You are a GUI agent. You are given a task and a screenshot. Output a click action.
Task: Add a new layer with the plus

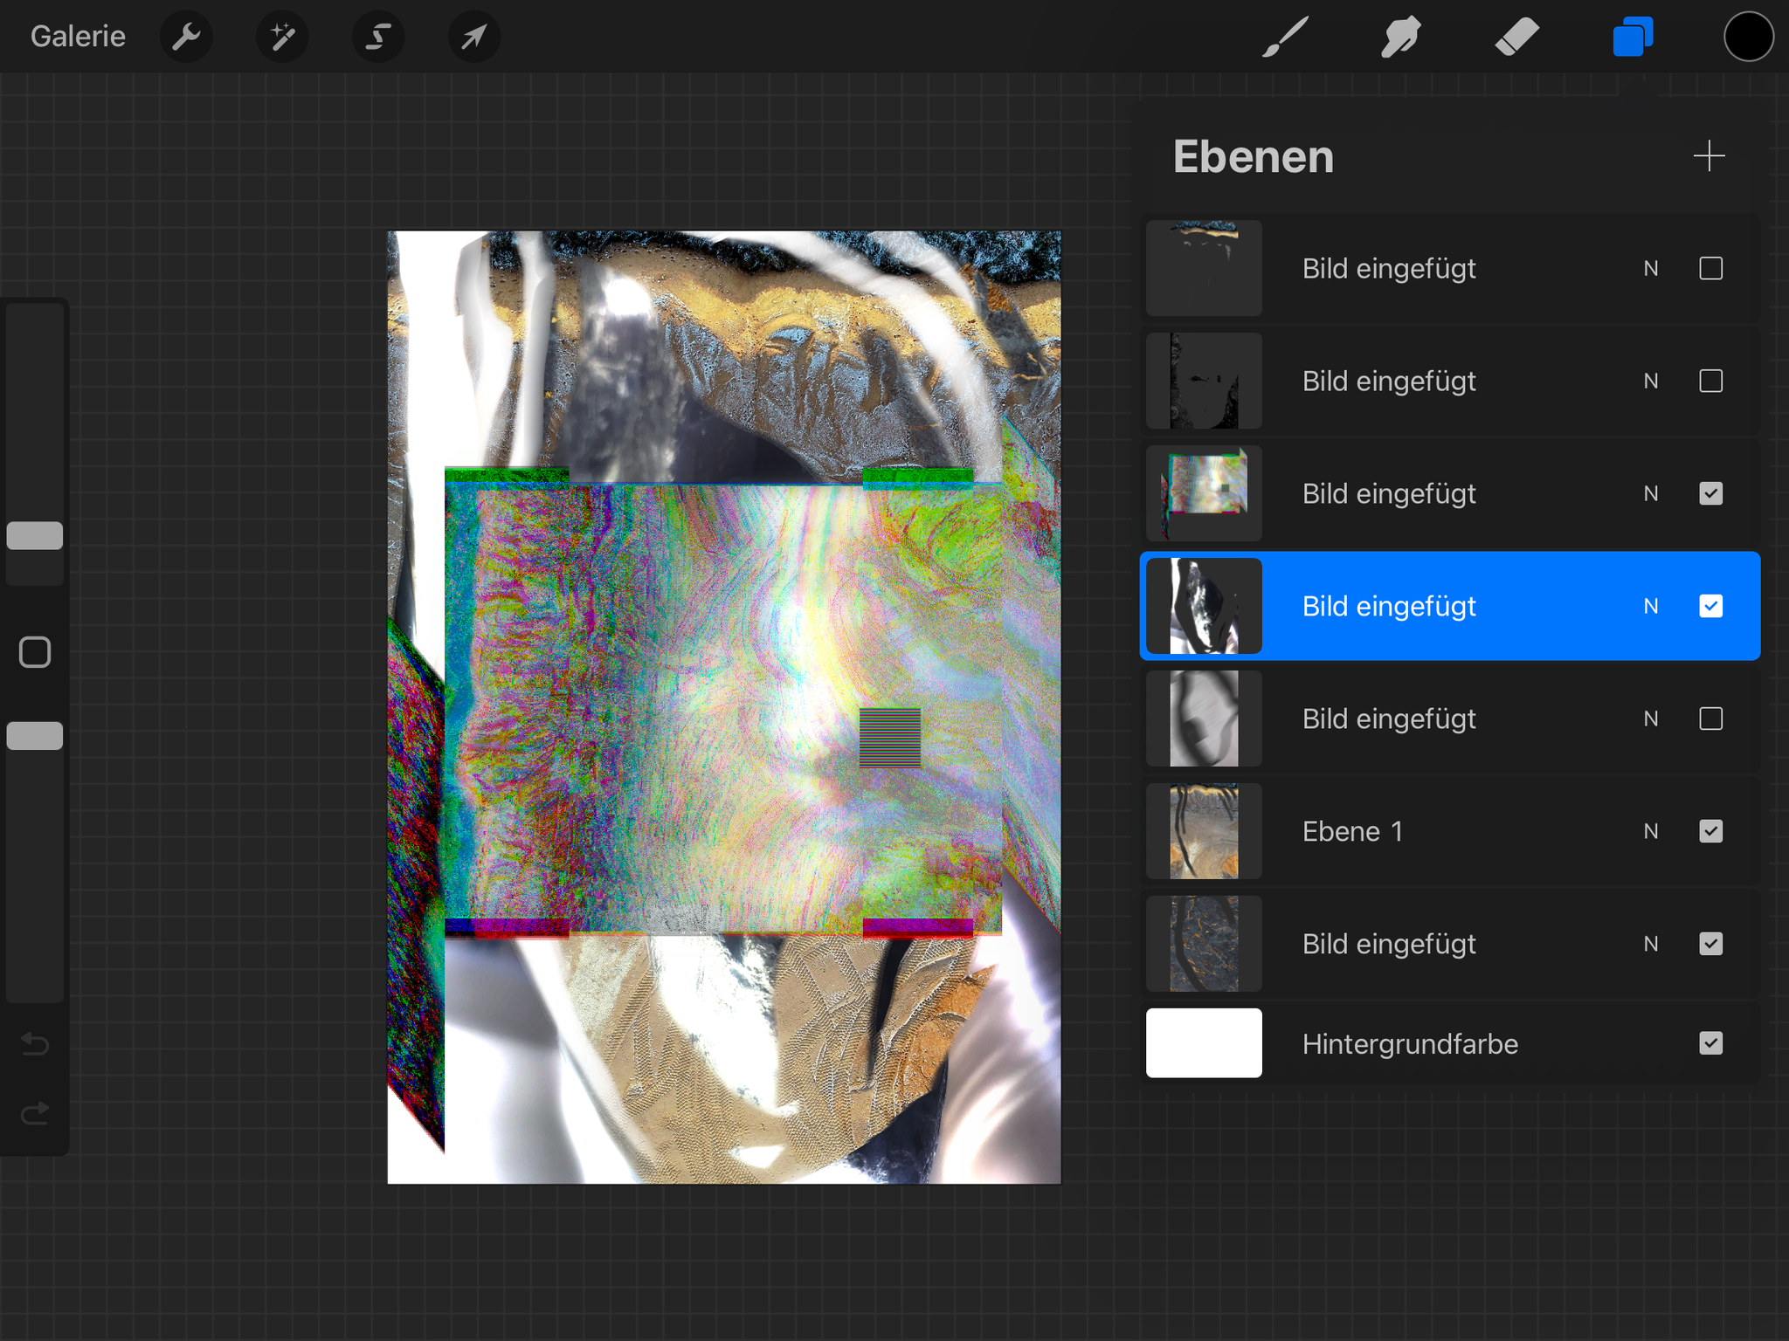point(1709,156)
